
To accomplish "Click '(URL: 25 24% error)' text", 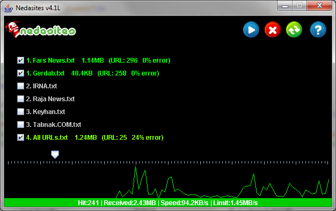I will click(133, 138).
